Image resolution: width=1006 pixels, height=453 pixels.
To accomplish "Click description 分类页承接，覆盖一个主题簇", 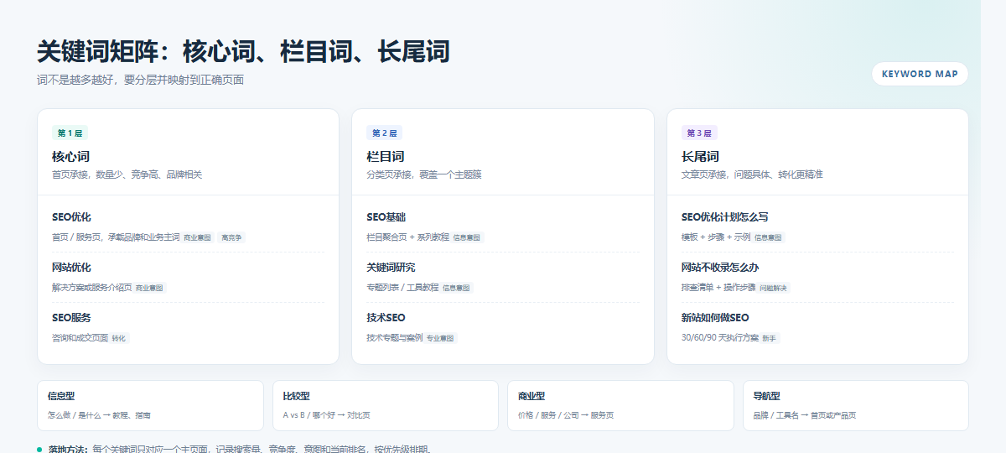I will pyautogui.click(x=424, y=174).
